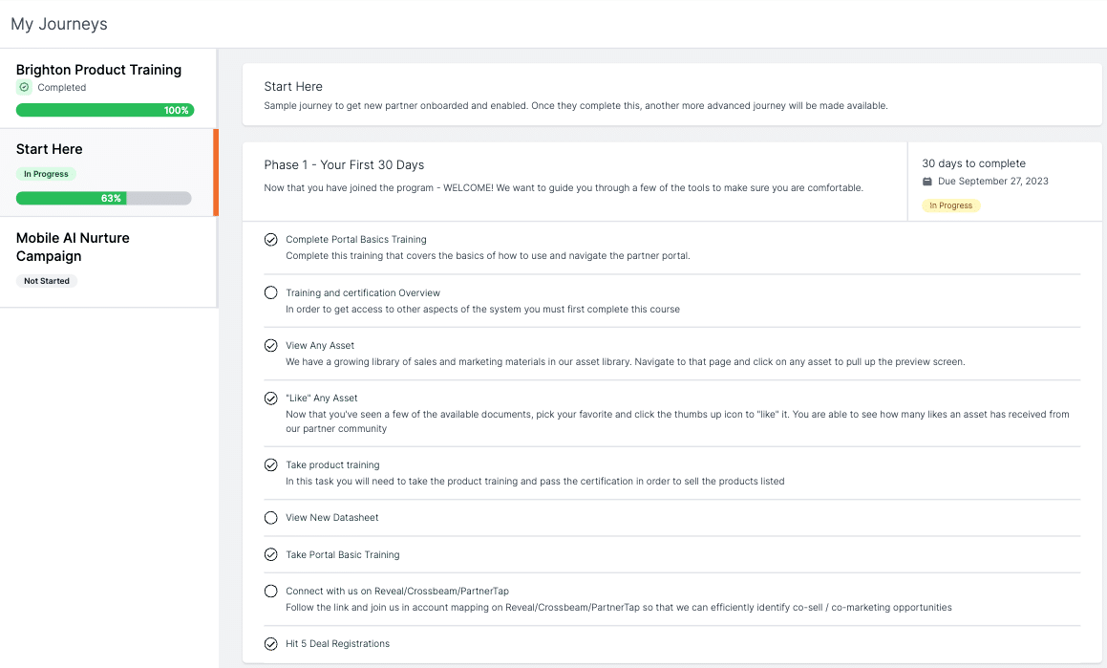This screenshot has height=668, width=1107.
Task: Open the "Like" Any Asset task title
Action: click(x=321, y=399)
